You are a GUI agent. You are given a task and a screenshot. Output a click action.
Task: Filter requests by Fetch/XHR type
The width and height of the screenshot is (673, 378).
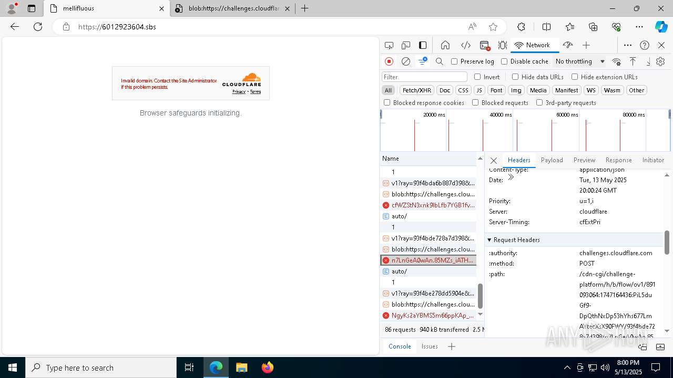[x=417, y=90]
